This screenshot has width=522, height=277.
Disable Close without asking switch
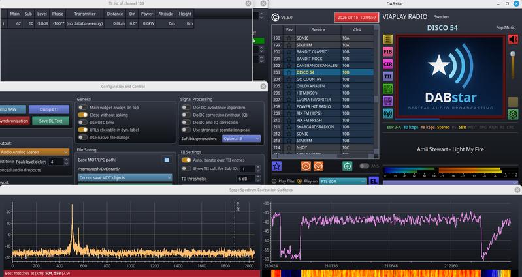pyautogui.click(x=82, y=115)
